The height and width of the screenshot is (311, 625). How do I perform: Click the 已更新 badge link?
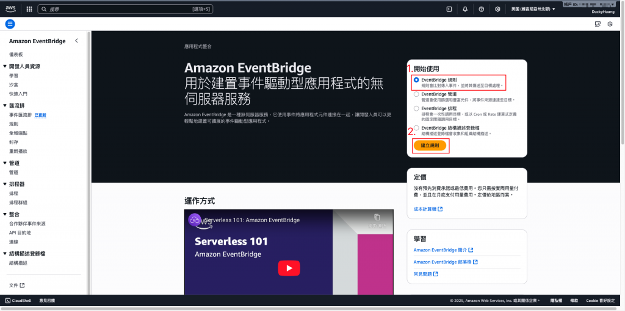[40, 115]
